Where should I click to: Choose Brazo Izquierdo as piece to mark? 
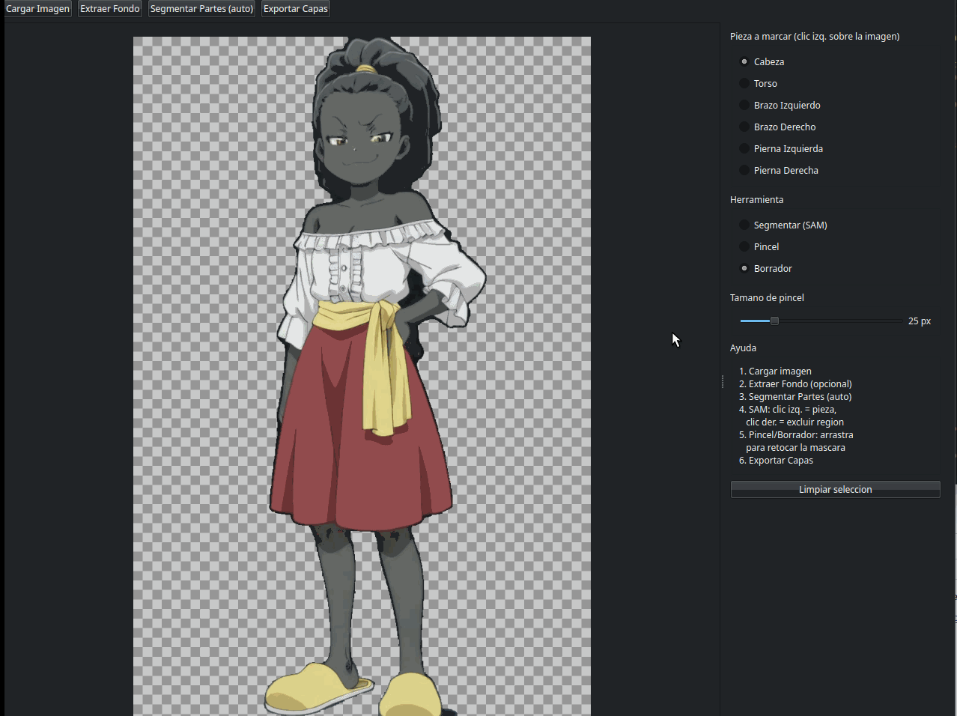780,105
